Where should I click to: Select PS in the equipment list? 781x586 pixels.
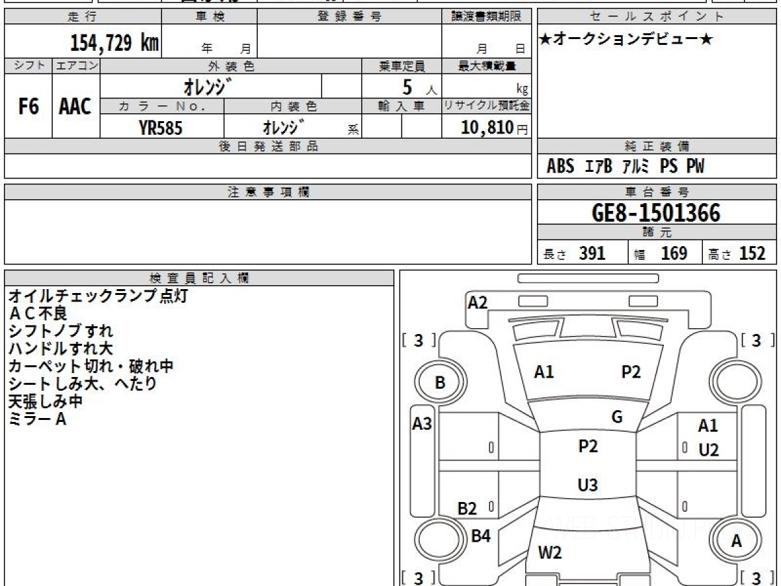coord(668,167)
